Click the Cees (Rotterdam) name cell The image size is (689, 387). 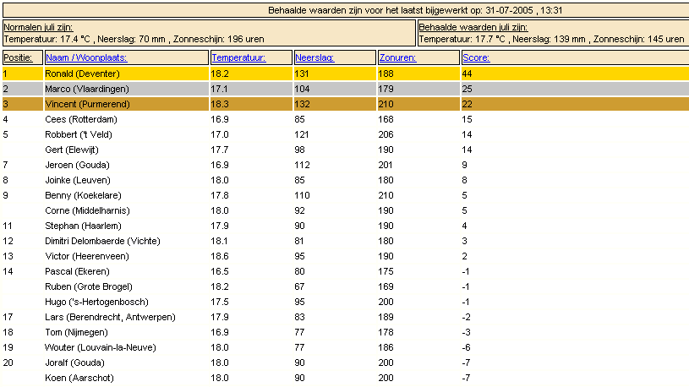(x=81, y=119)
